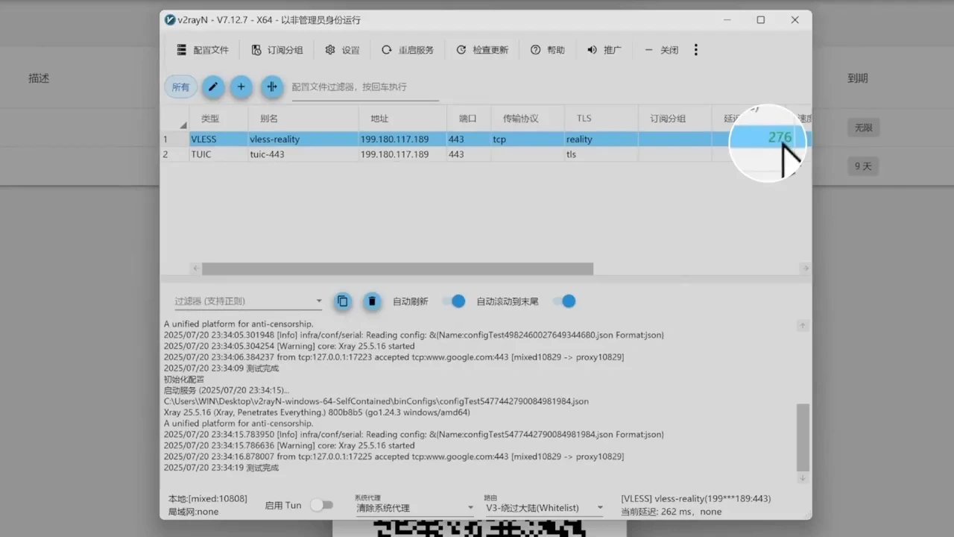Click the plus add button
The image size is (954, 537).
tap(241, 87)
